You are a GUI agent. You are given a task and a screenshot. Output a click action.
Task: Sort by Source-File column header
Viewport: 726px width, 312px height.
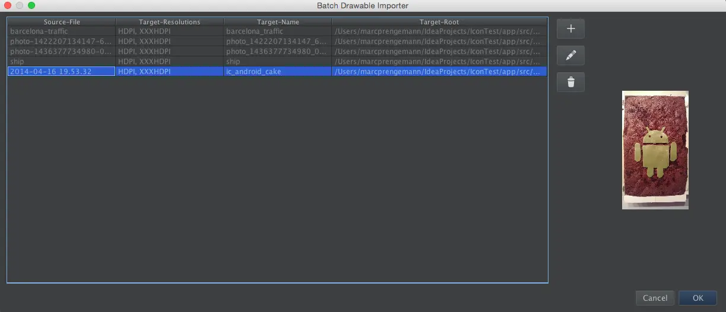point(62,22)
